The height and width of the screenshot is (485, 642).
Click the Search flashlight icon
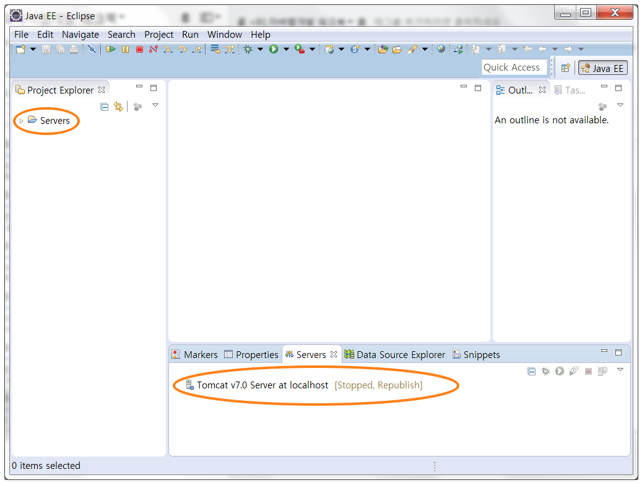[412, 49]
